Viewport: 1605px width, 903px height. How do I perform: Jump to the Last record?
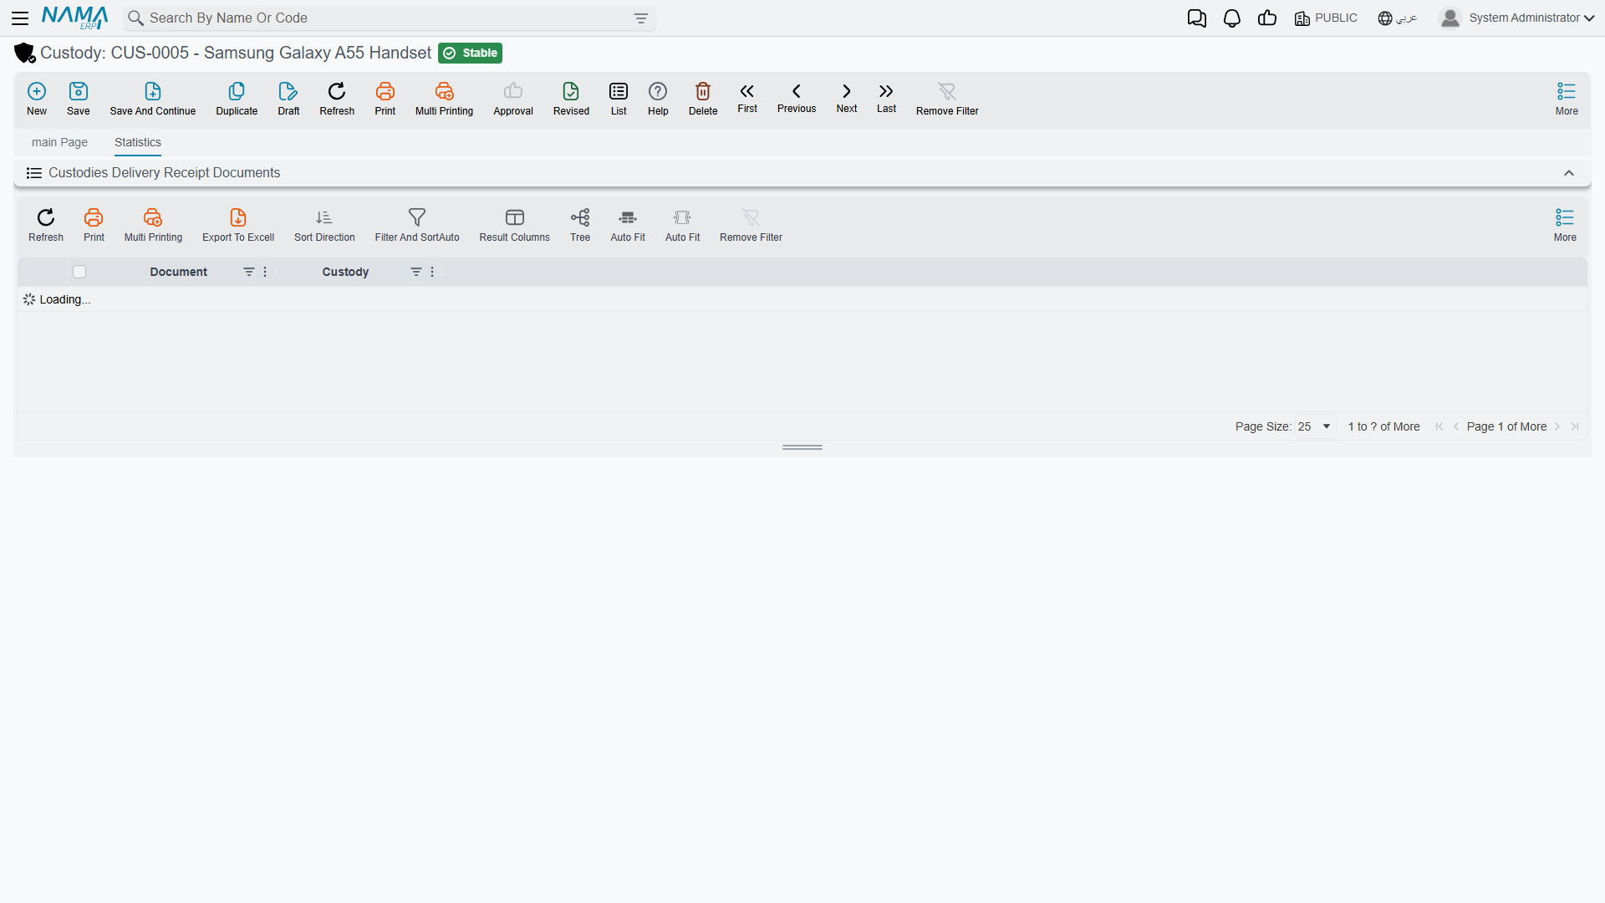tap(886, 98)
